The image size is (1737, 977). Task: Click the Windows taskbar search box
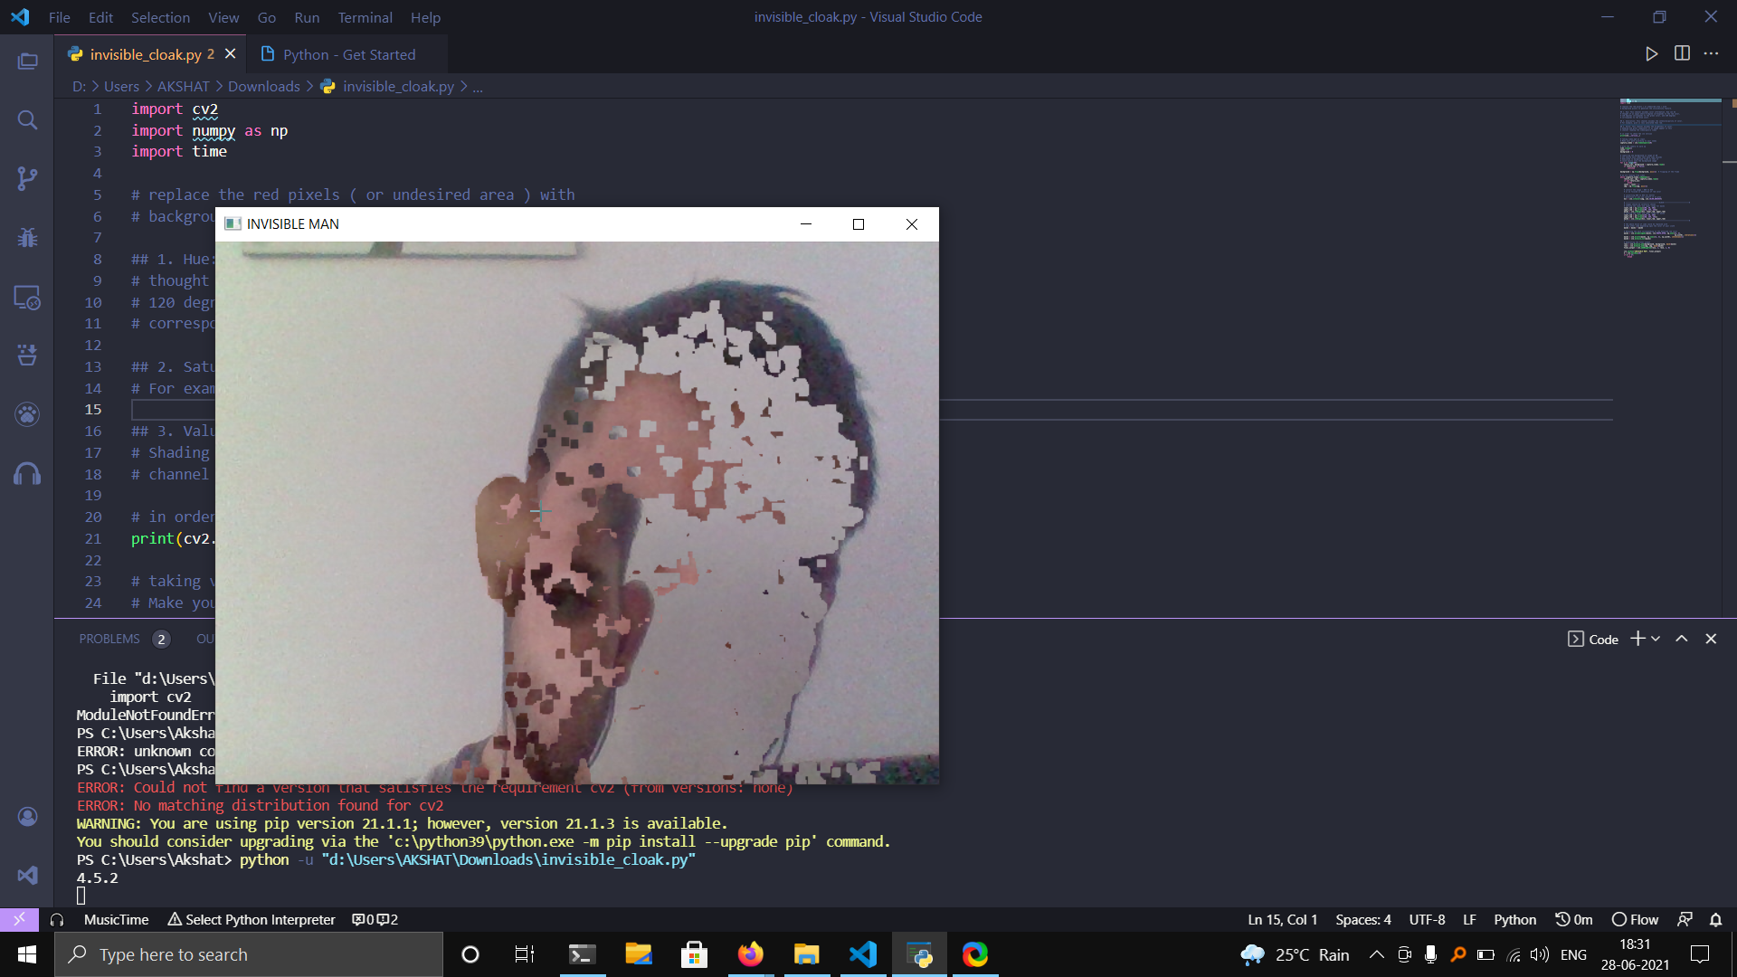249,954
